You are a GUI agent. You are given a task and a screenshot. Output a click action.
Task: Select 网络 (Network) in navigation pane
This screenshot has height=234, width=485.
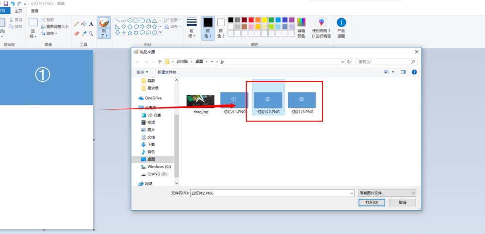tap(145, 184)
